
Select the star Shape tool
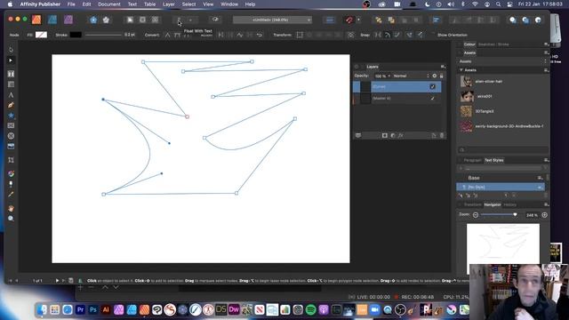pyautogui.click(x=11, y=116)
